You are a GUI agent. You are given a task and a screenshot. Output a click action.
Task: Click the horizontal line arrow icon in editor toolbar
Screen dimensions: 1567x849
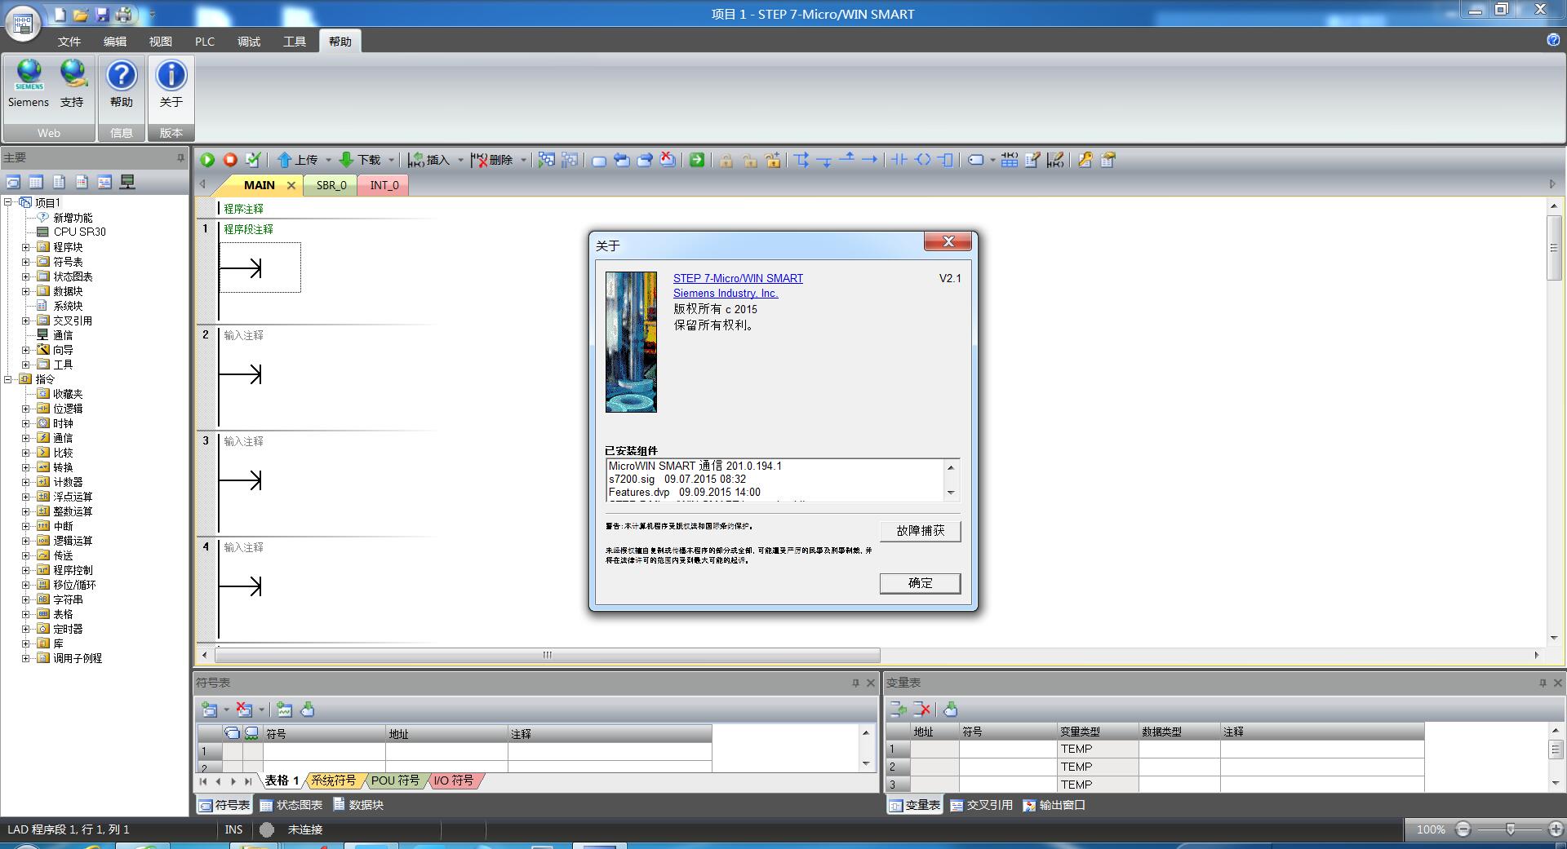[870, 160]
